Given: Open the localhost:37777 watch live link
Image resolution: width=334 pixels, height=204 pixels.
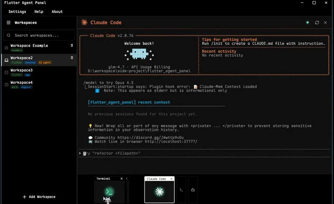Looking at the screenshot, I should [x=171, y=141].
